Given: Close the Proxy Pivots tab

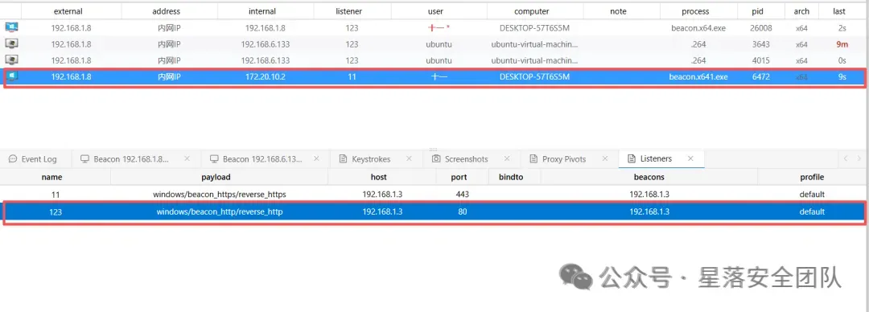Looking at the screenshot, I should pyautogui.click(x=604, y=158).
